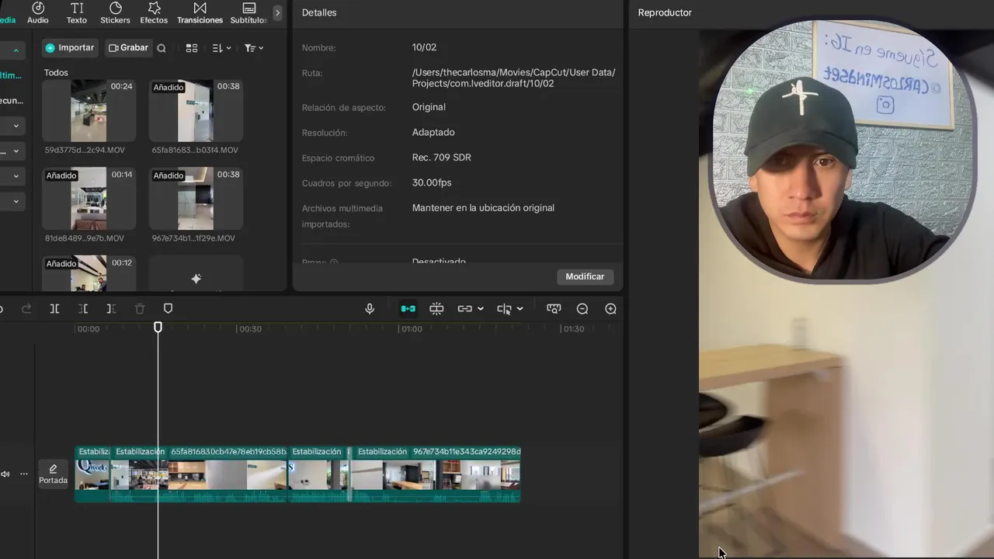
Task: Click the media search magnifier icon
Action: tap(162, 48)
